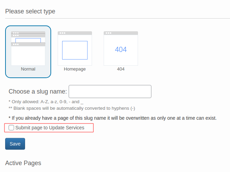Screen dimensions: 230x172
Task: Click the Choose a slug name label
Action: coord(38,92)
